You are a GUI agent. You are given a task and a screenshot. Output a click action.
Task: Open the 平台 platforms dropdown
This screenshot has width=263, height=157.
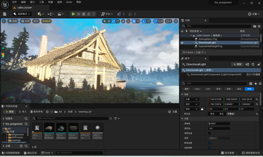click(107, 14)
